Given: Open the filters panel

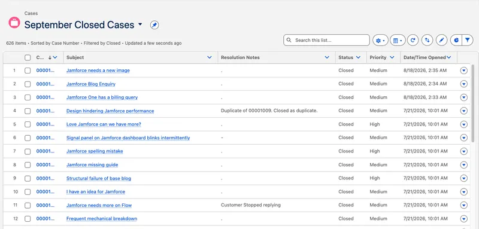Looking at the screenshot, I should (x=468, y=40).
